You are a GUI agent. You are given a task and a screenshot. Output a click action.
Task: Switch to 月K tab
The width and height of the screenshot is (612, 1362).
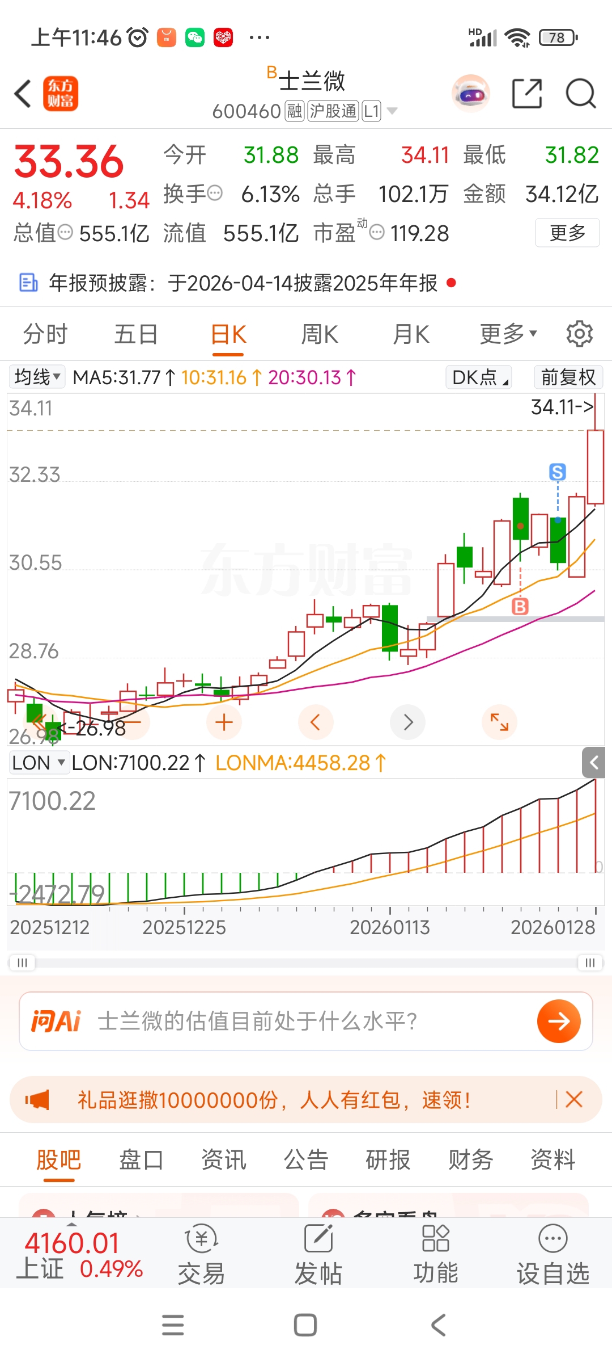(411, 334)
